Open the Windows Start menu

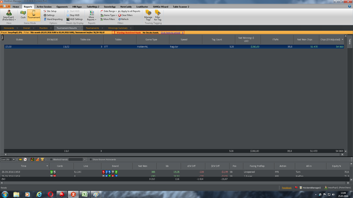pyautogui.click(x=5, y=194)
